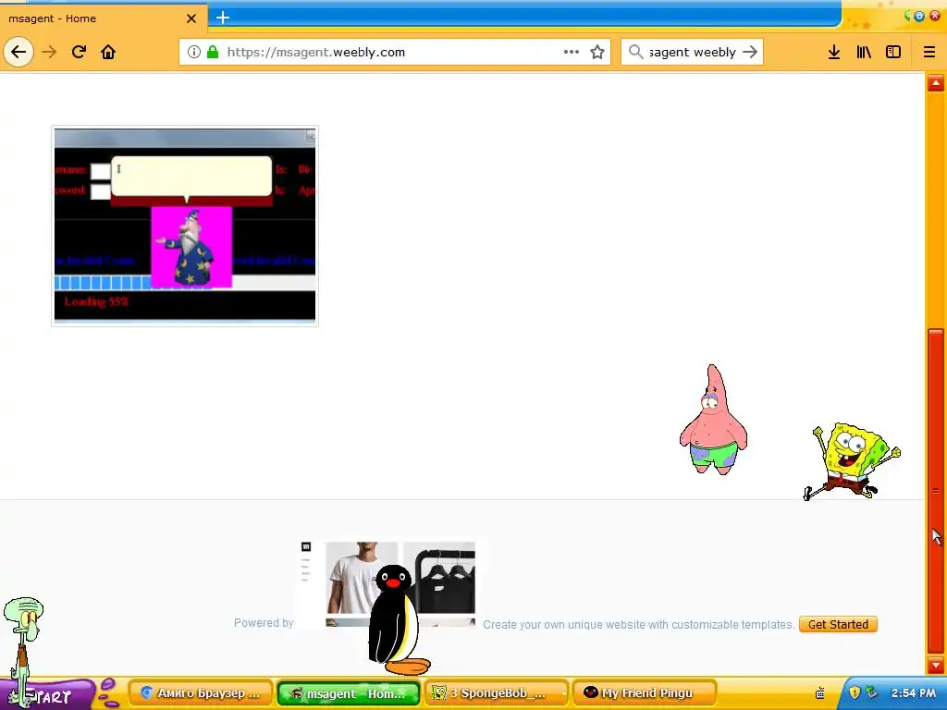Image resolution: width=947 pixels, height=710 pixels.
Task: Click the Get Started button
Action: click(x=838, y=624)
